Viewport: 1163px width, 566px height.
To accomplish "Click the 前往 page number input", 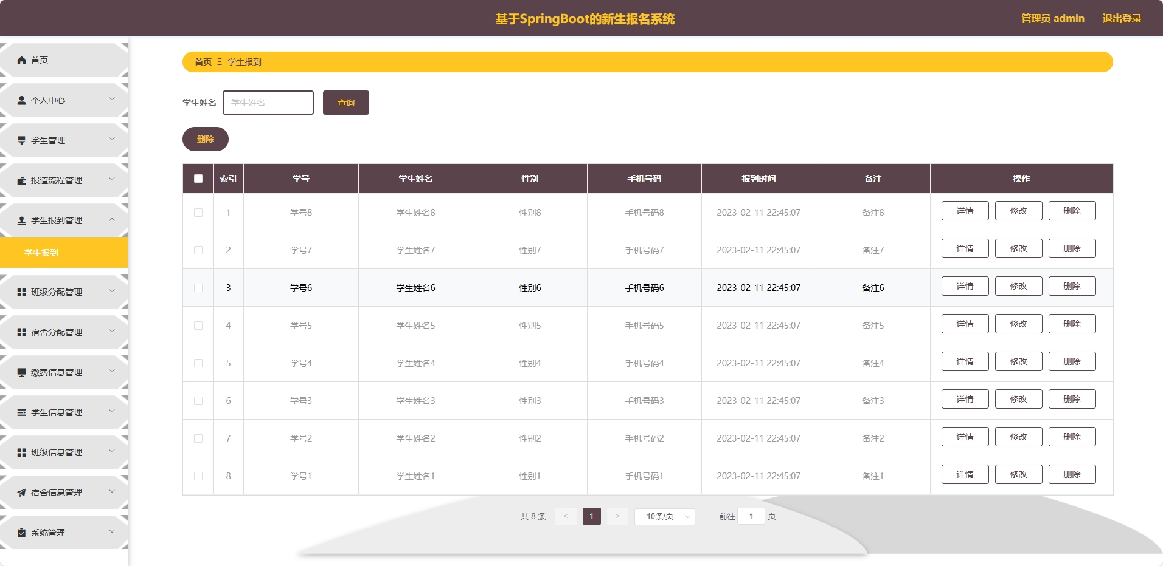I will click(x=751, y=516).
